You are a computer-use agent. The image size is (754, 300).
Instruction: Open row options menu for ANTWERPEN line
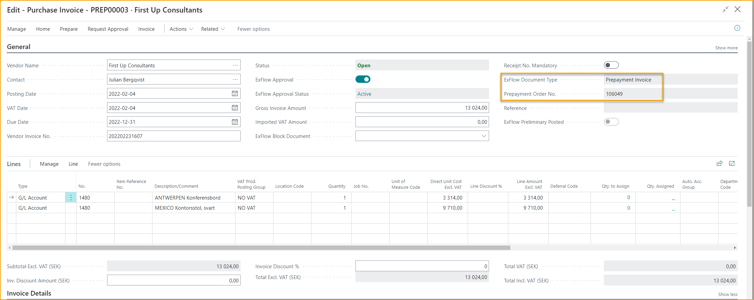pos(70,198)
